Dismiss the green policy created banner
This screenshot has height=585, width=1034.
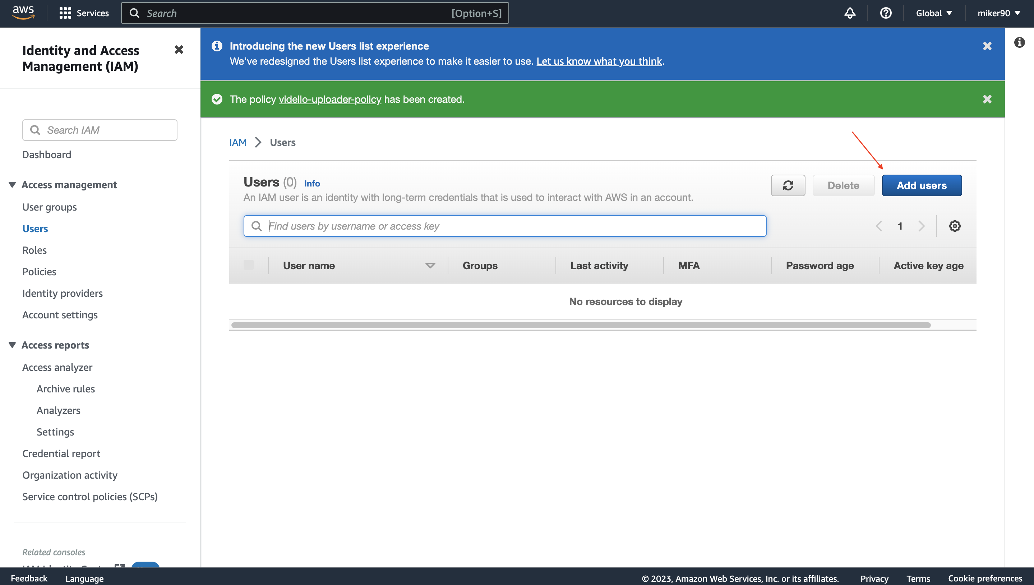click(987, 99)
